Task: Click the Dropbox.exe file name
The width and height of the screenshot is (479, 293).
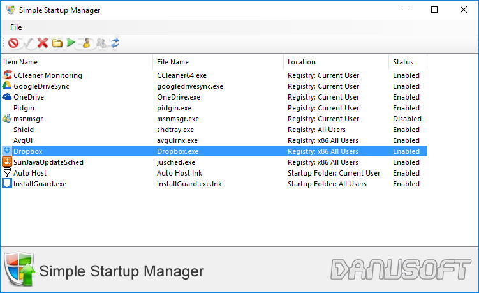Action: [x=177, y=151]
